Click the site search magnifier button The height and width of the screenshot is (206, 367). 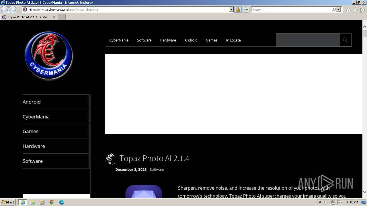pos(345,40)
